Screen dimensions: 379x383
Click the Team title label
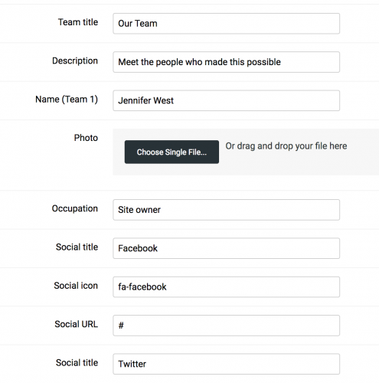78,22
